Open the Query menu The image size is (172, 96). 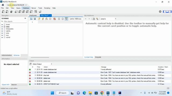[x=18, y=8]
